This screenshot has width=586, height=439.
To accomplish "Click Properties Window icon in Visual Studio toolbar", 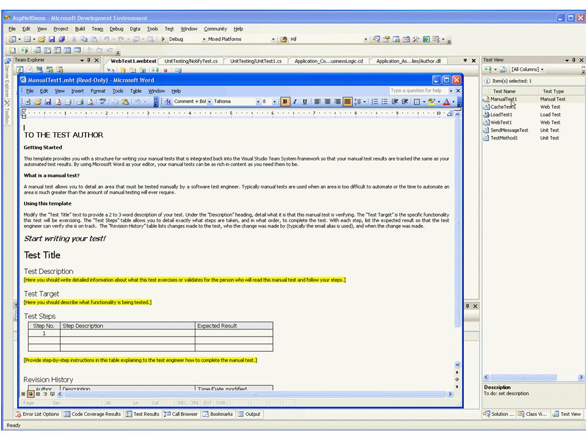I will tap(386, 39).
